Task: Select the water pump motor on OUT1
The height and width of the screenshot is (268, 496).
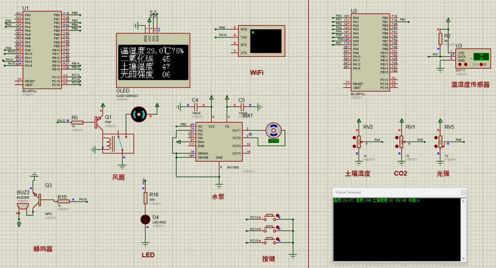Action: tap(273, 130)
